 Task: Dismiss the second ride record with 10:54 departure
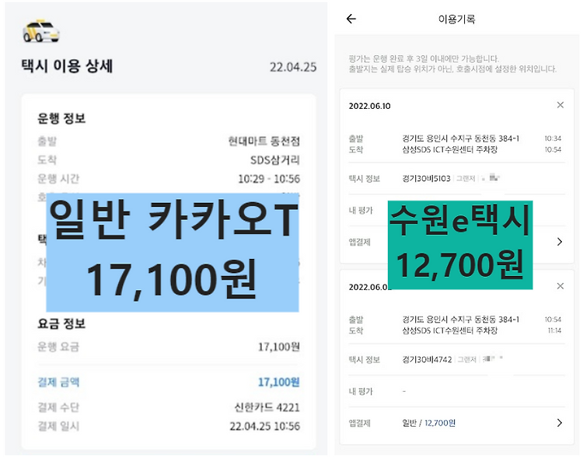pos(560,285)
